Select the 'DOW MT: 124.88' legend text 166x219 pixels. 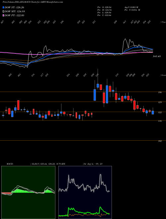click(x=15, y=12)
